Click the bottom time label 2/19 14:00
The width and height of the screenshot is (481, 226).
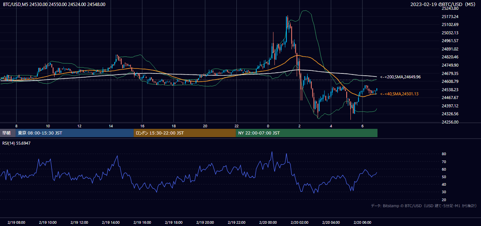pos(111,223)
